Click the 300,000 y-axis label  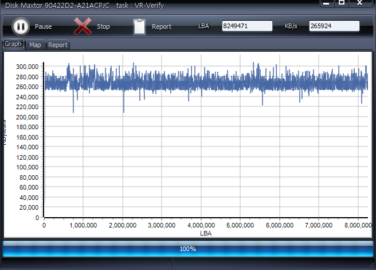point(27,67)
